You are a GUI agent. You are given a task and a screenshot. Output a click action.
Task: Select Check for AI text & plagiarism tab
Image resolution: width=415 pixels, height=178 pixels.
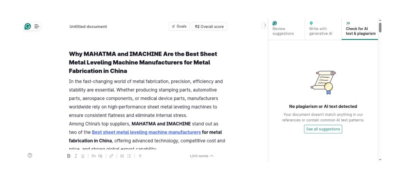pyautogui.click(x=360, y=29)
